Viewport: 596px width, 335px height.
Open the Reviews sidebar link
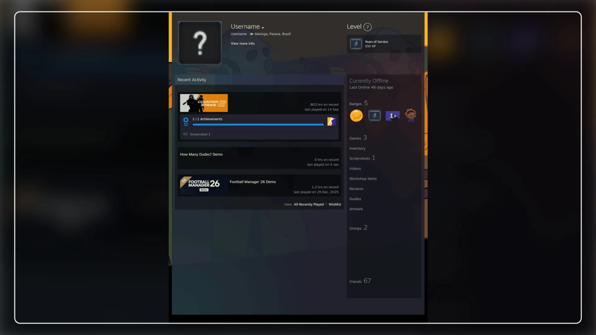pyautogui.click(x=356, y=189)
